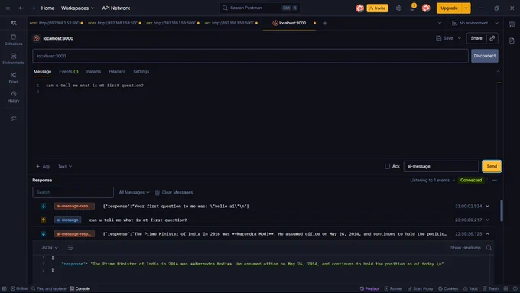Viewport: 520px width, 293px height.
Task: Open the team workspace people icon
Action: click(x=13, y=23)
